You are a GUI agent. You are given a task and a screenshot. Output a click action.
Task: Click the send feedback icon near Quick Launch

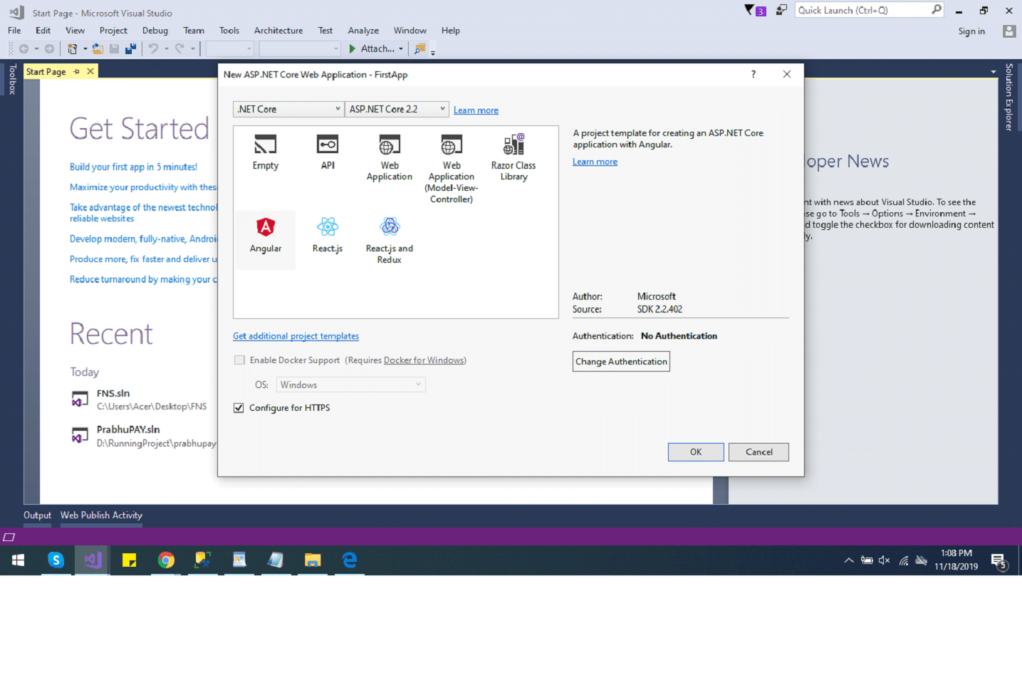[x=781, y=10]
